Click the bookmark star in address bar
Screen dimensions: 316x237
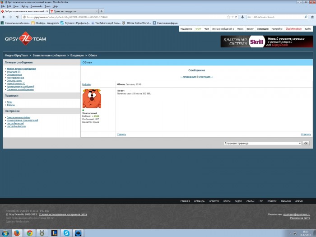[x=228, y=17]
